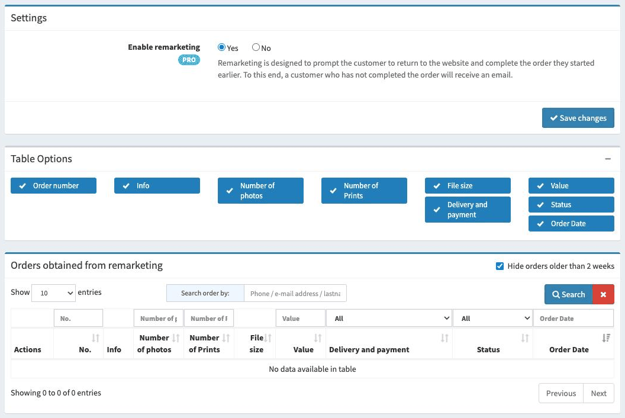Toggle Number of Prints column option
The image size is (625, 418).
pos(365,191)
